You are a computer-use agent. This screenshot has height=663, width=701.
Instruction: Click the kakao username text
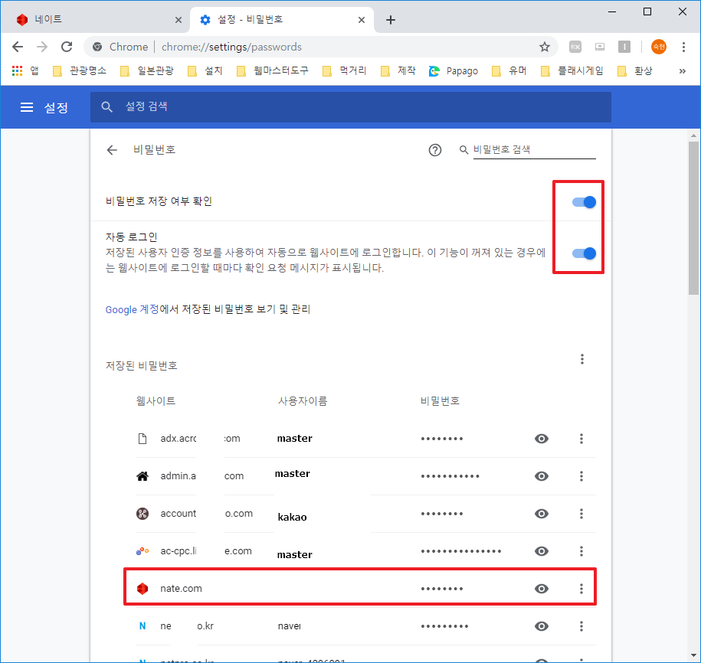[293, 518]
